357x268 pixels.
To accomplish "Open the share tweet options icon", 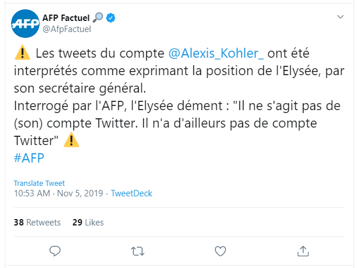I will [x=303, y=251].
